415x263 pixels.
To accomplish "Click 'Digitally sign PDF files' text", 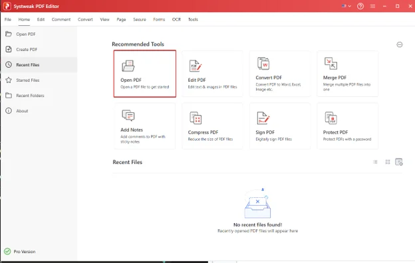I will tap(273, 139).
